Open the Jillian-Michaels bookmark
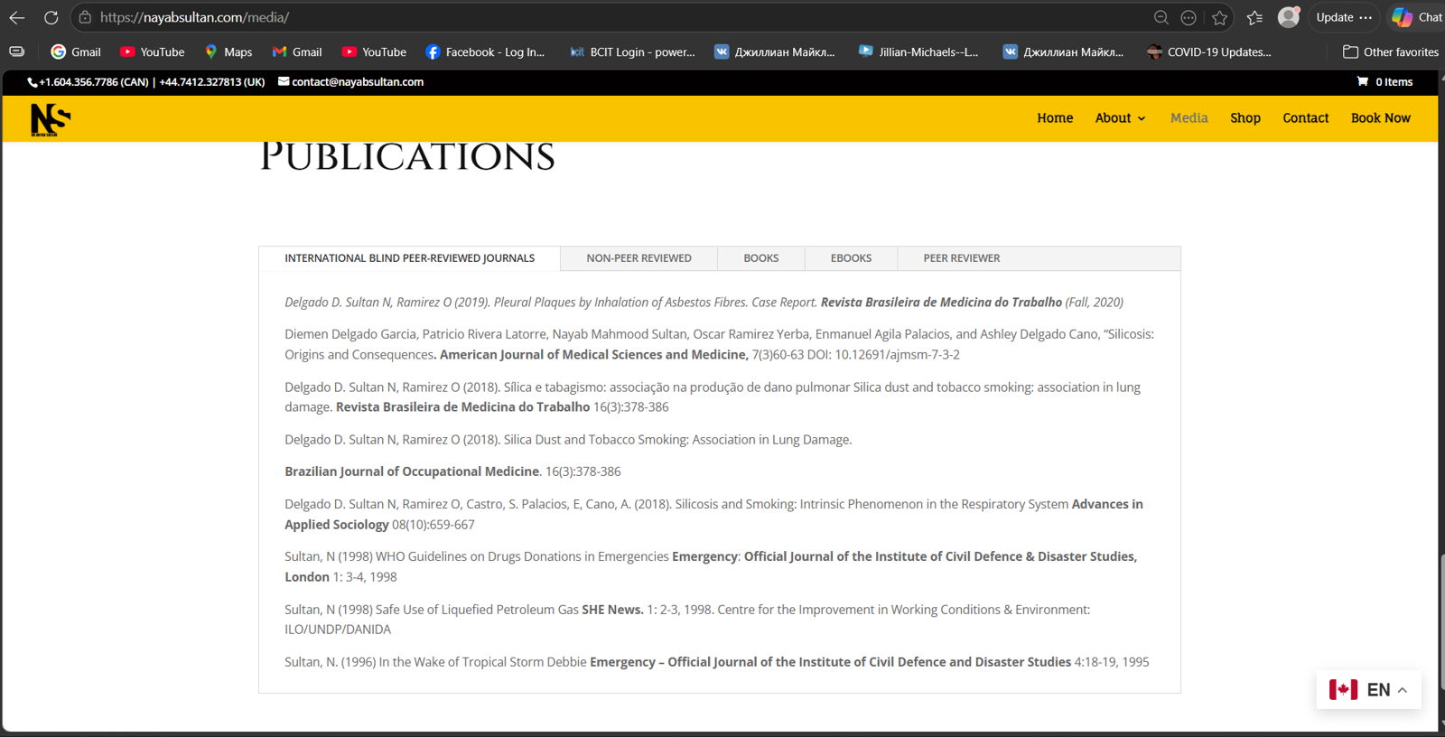1445x737 pixels. click(x=918, y=51)
